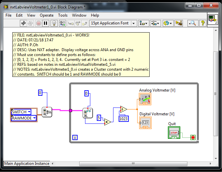Screen dimensions: 222x172
Task: Select numeric constant 1023
Action: click(124, 119)
